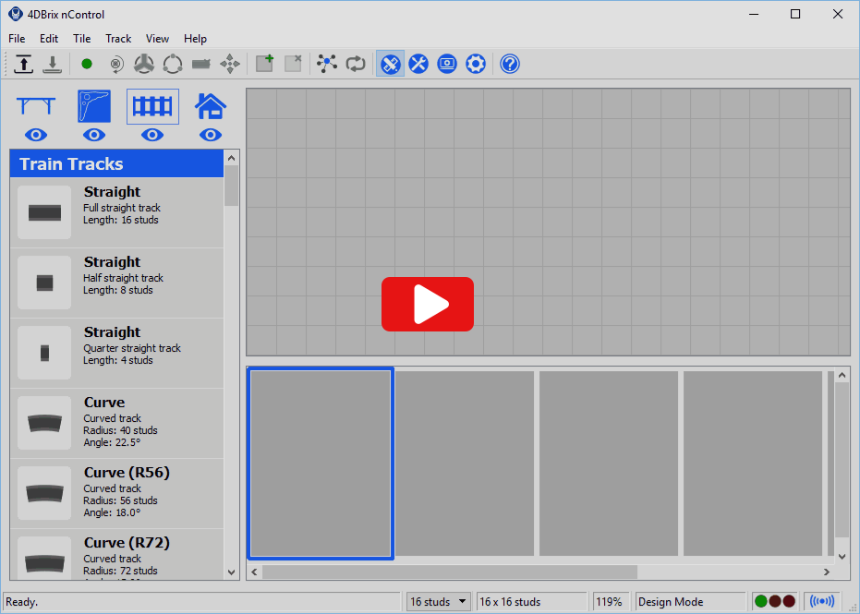Click the tile strip horizontal scrollbar thumb
The height and width of the screenshot is (614, 860).
(x=450, y=572)
